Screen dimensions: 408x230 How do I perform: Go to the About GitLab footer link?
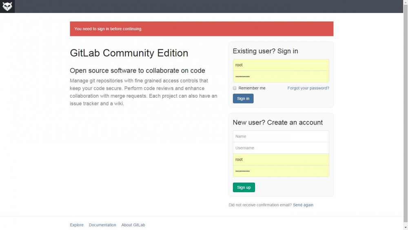click(x=133, y=225)
